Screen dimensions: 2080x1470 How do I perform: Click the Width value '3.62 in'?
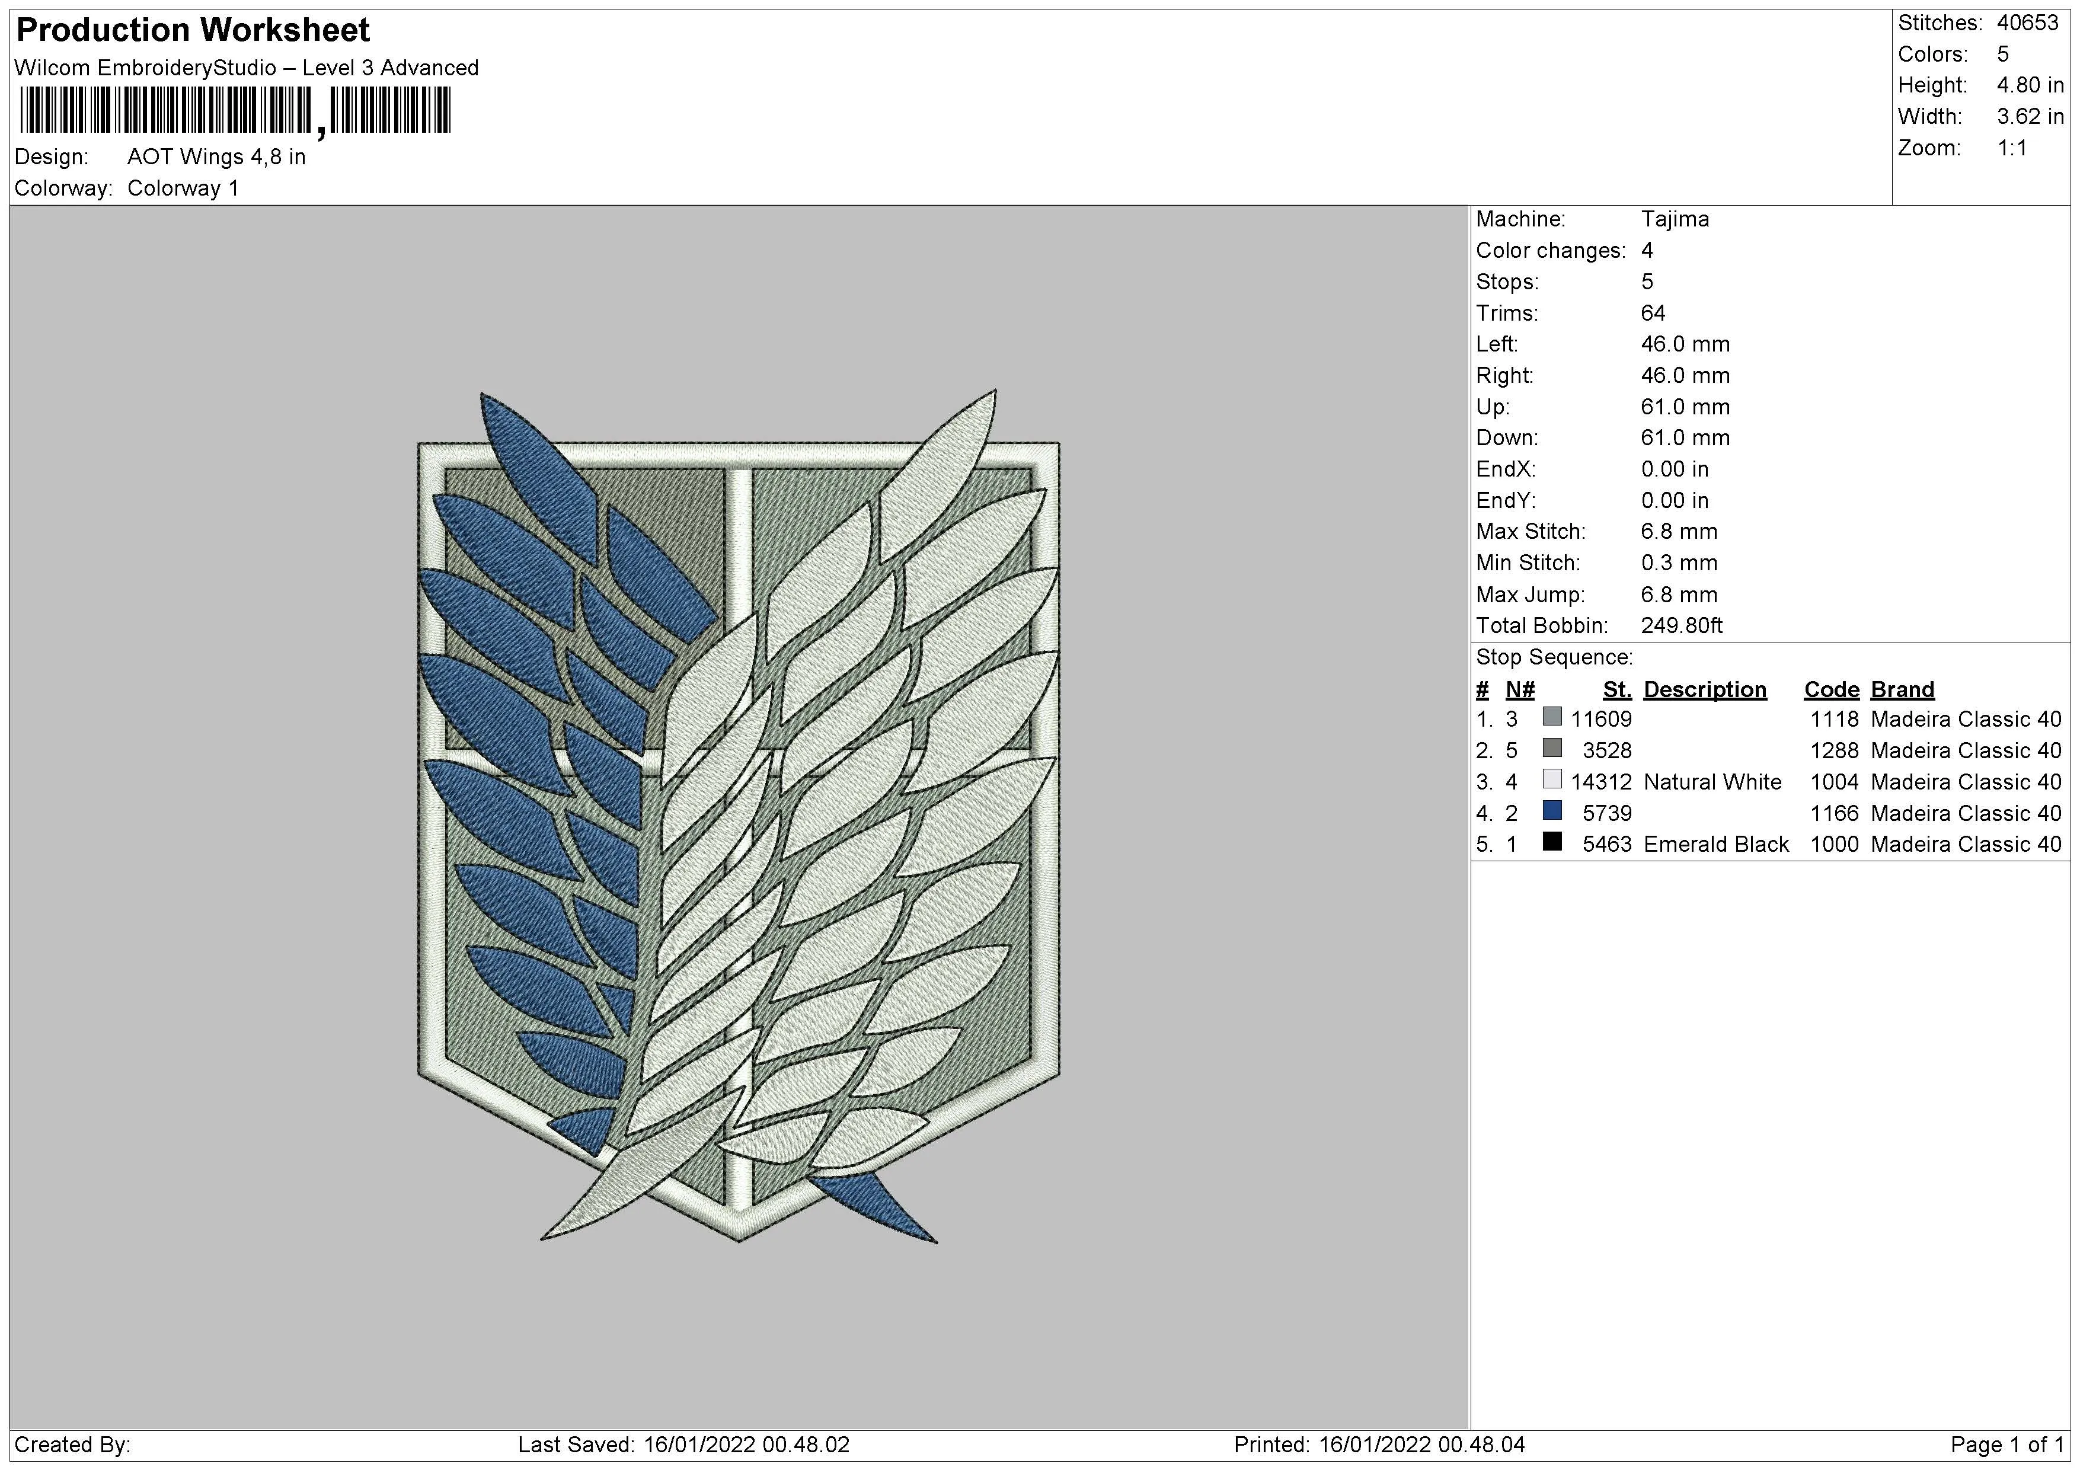click(2030, 117)
